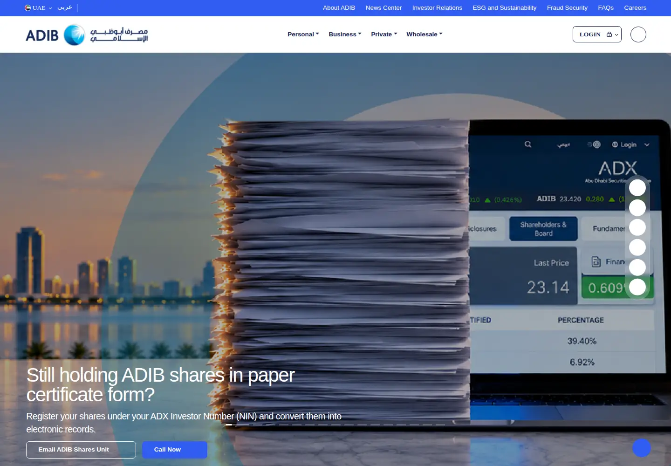Open the UAE country selector
Image resolution: width=671 pixels, height=466 pixels.
click(x=38, y=8)
